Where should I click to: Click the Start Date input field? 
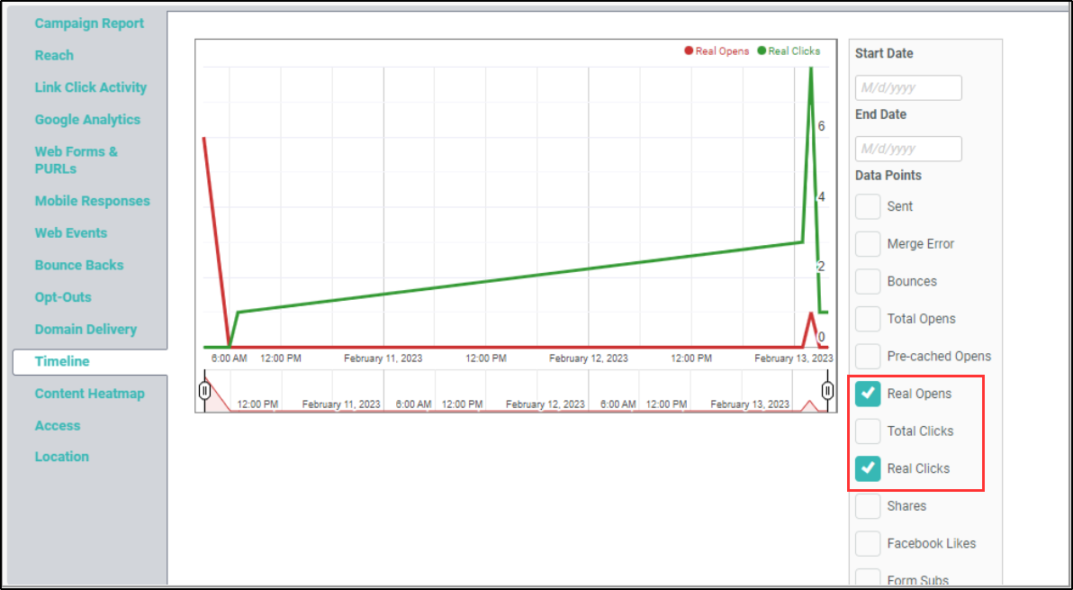tap(908, 88)
